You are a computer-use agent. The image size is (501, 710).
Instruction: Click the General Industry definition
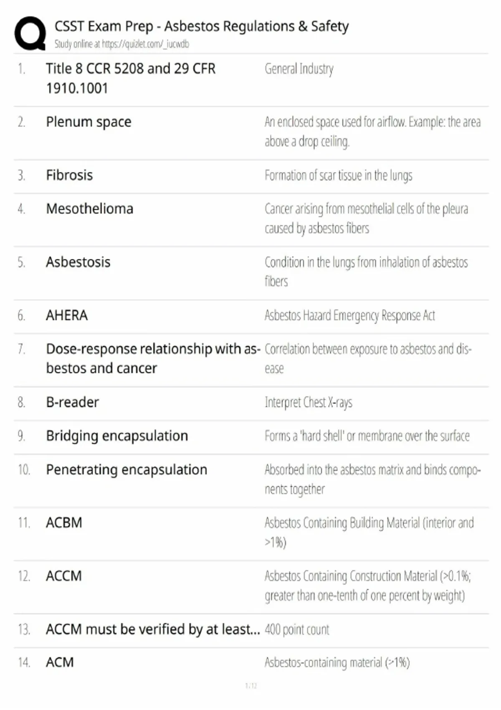pyautogui.click(x=299, y=69)
